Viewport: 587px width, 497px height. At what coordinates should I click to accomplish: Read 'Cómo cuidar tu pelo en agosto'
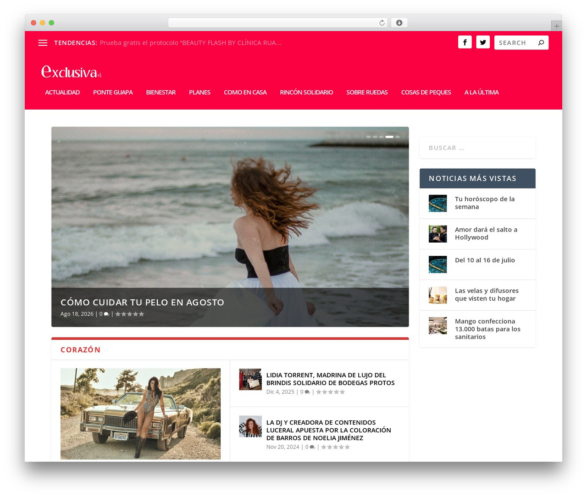pos(142,302)
